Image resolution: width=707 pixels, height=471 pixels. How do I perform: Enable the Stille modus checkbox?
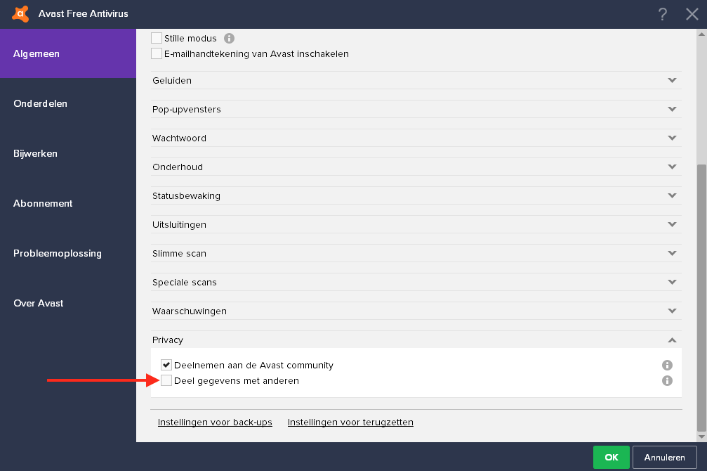[x=157, y=38]
